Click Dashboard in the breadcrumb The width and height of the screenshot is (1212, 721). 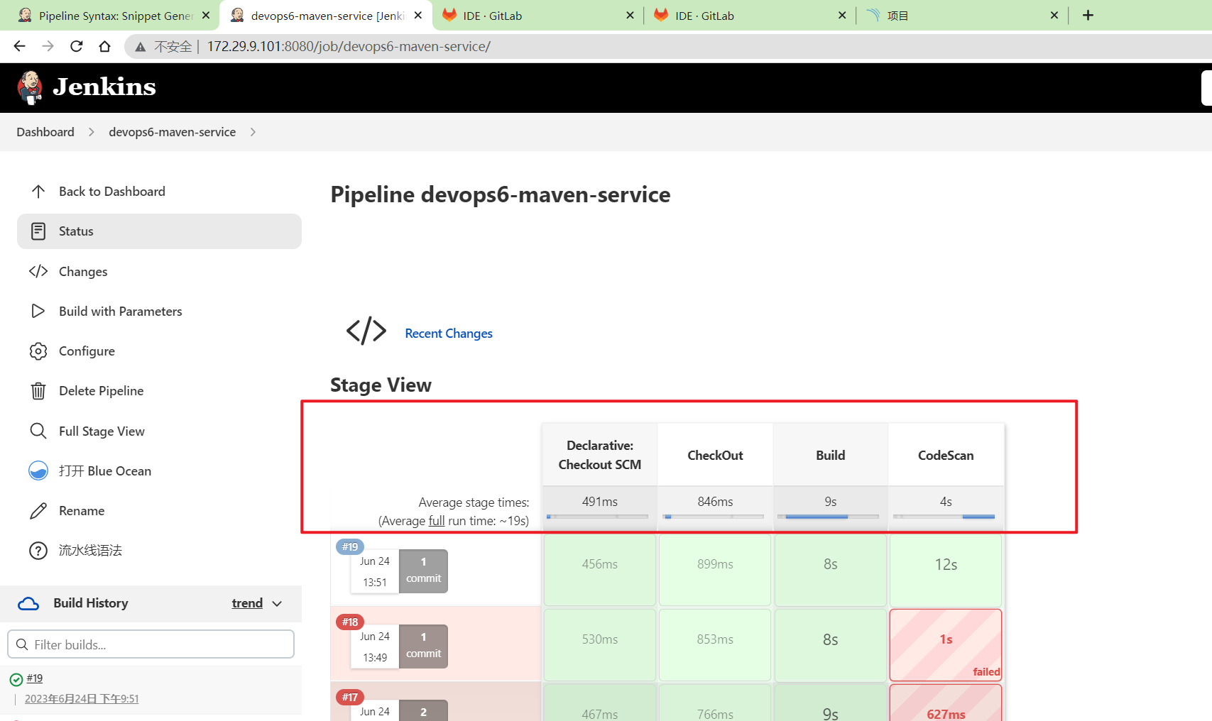[x=45, y=132]
